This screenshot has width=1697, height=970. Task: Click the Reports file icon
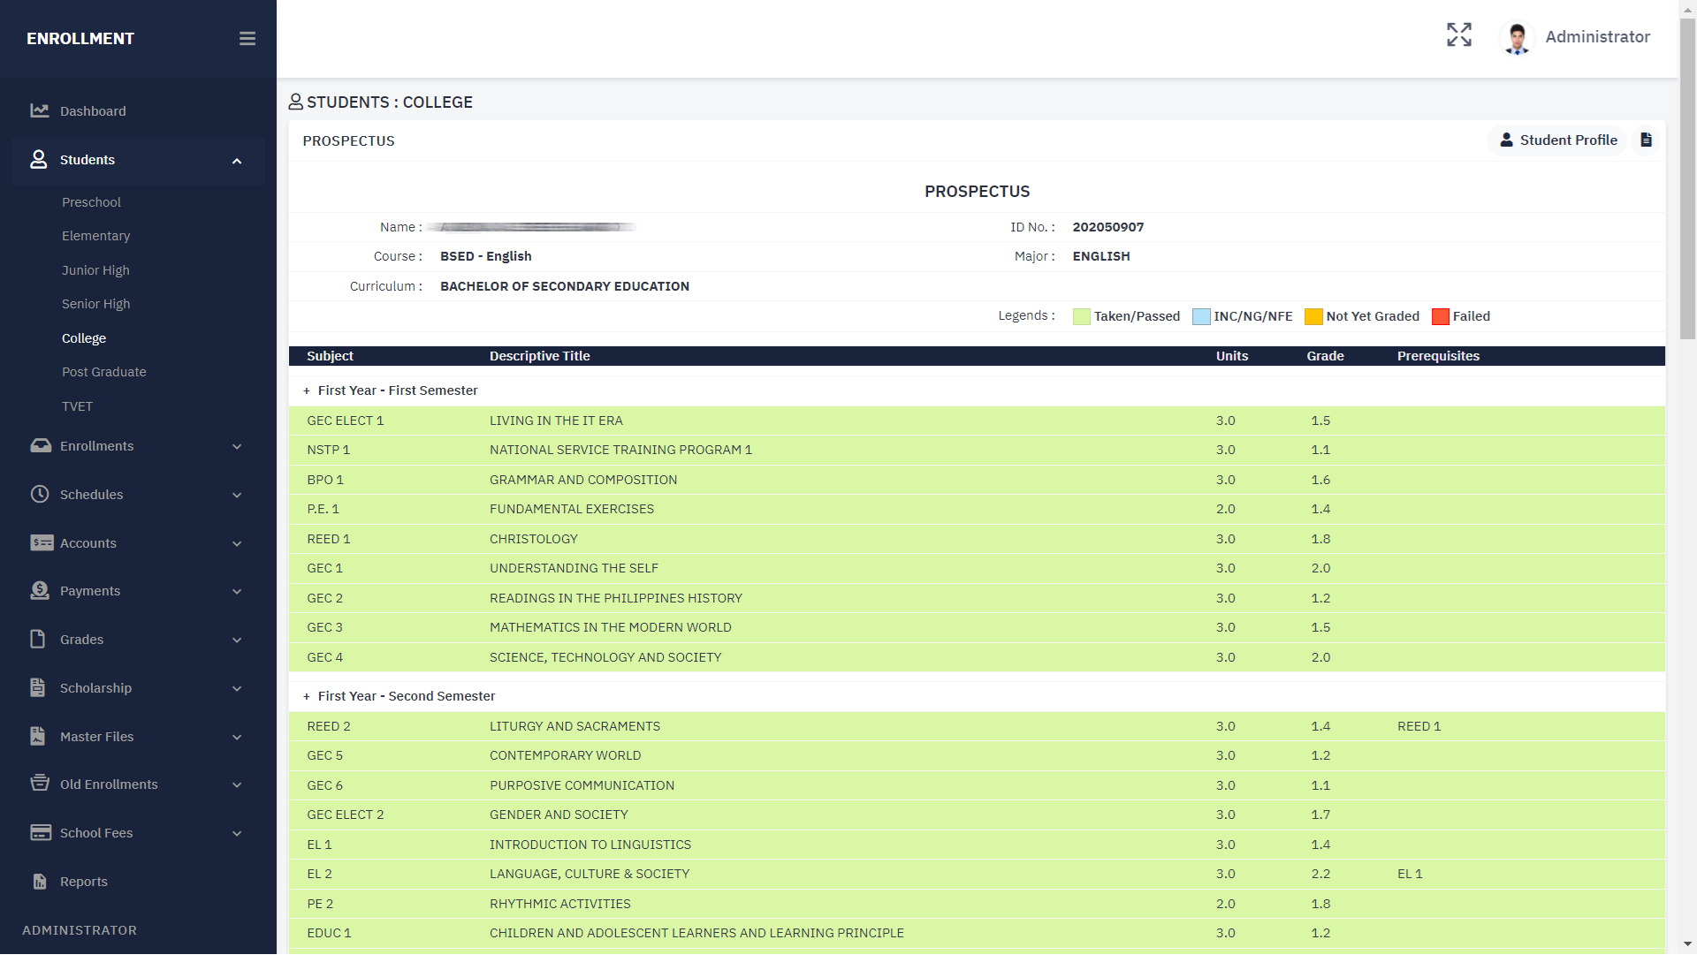coord(40,882)
